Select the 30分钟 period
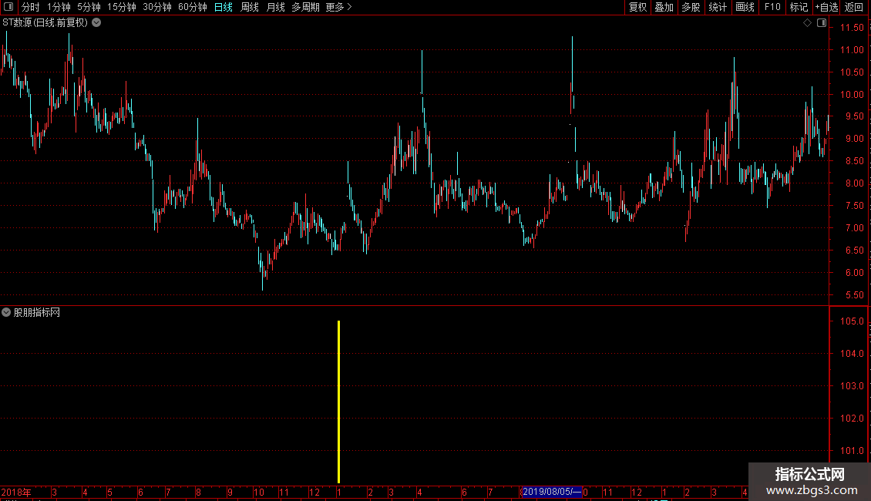The image size is (871, 501). coord(156,7)
